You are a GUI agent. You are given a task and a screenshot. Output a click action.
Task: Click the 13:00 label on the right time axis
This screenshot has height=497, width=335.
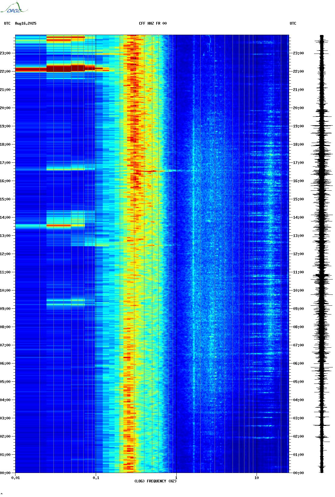tap(299, 236)
